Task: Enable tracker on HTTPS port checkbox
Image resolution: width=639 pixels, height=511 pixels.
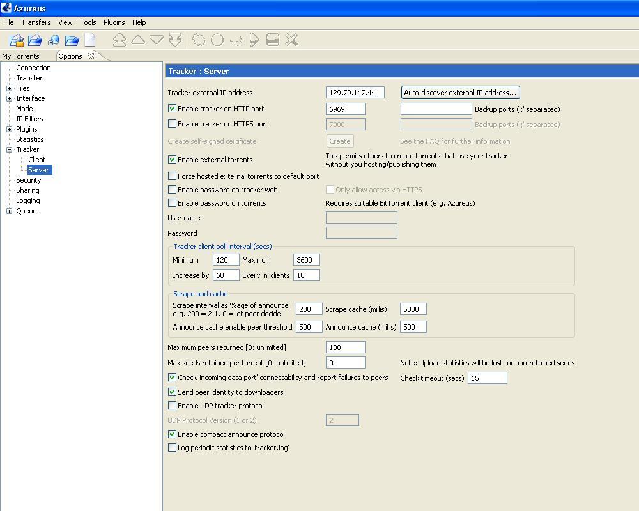Action: 172,124
